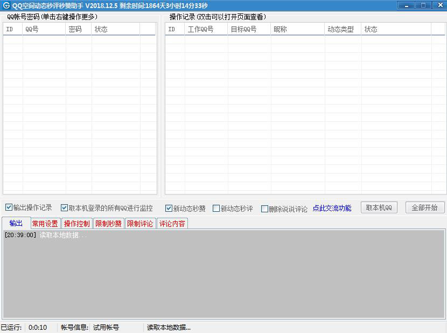Select the log line 读取本地数据 in output
The image size is (447, 333).
coord(46,235)
